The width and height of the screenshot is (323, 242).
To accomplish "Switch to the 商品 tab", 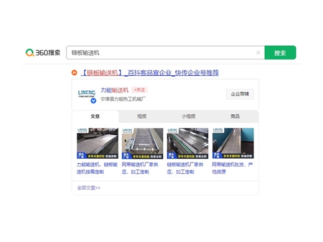I will pos(235,117).
